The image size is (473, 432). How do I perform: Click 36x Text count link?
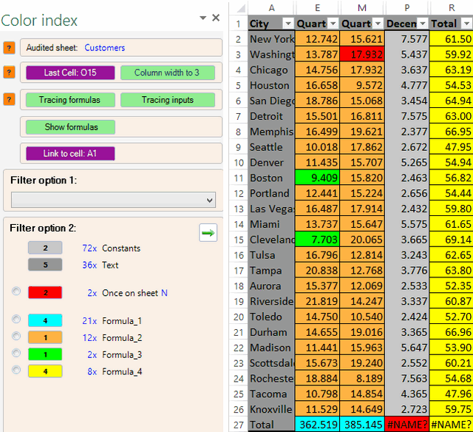pos(89,265)
